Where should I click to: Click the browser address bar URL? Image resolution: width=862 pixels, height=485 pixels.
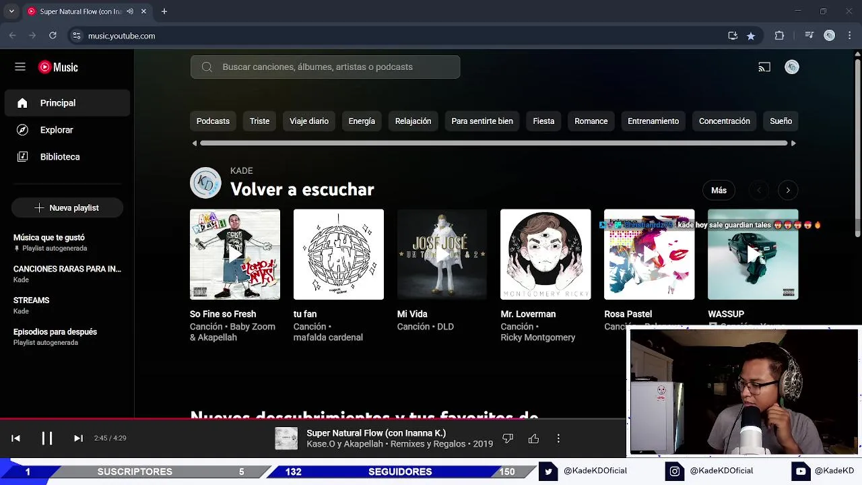[x=122, y=36]
